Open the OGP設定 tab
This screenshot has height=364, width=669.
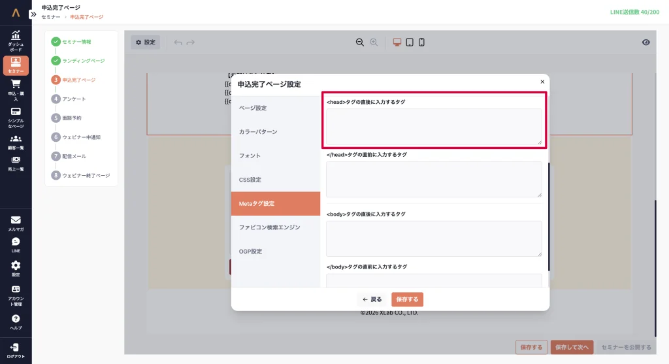(x=275, y=252)
